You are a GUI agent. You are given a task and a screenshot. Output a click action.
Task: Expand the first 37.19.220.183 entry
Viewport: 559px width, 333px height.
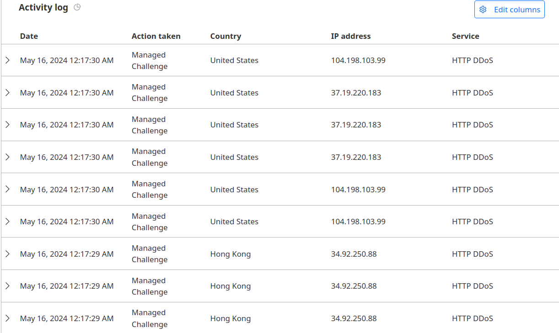click(7, 93)
